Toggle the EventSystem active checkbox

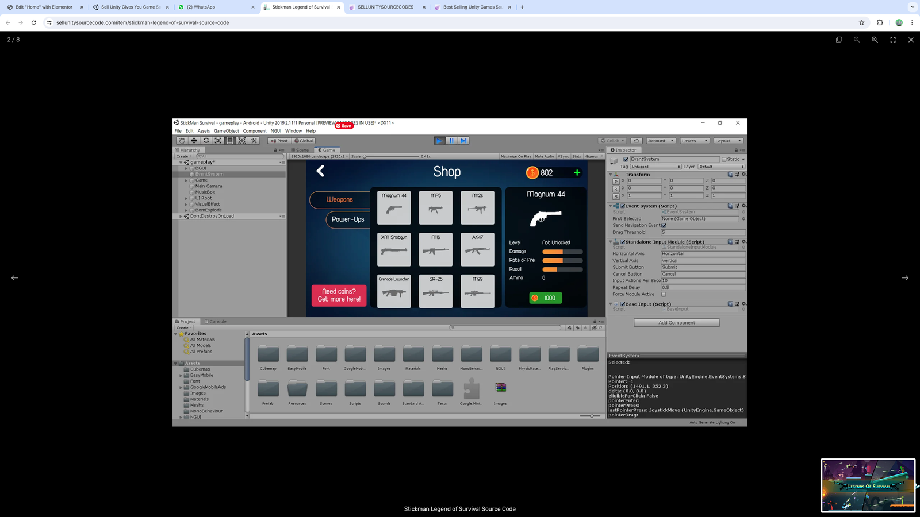(x=626, y=159)
